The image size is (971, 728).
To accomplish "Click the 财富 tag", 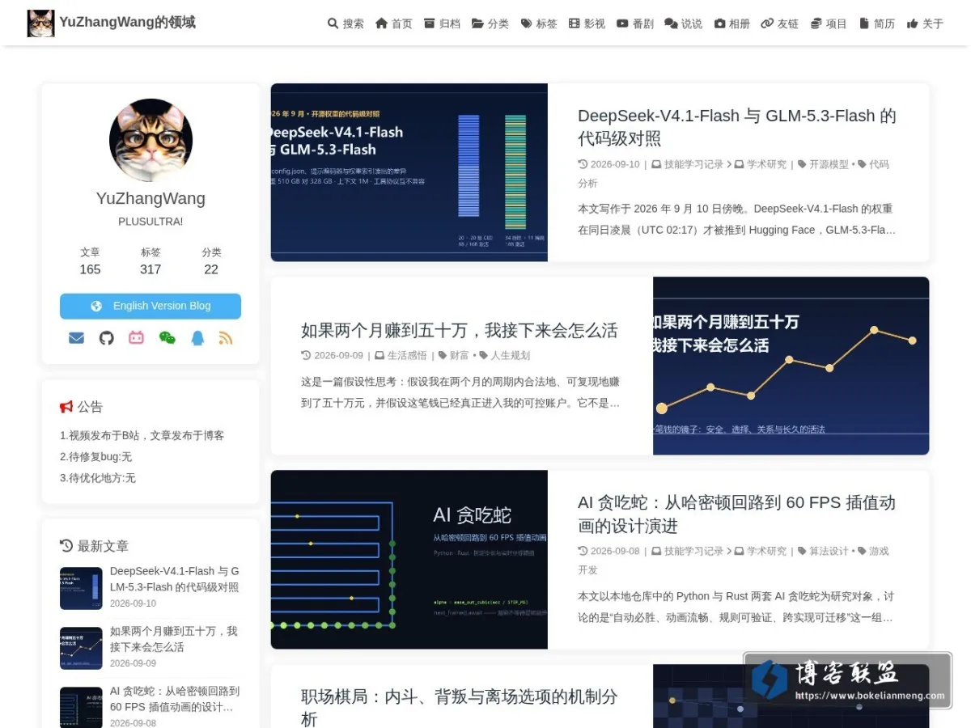I will coord(460,355).
